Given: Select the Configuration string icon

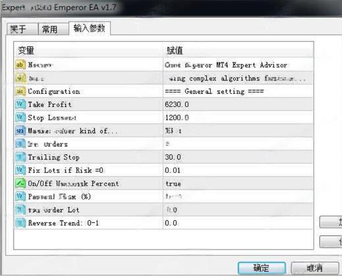Looking at the screenshot, I should pyautogui.click(x=20, y=91).
